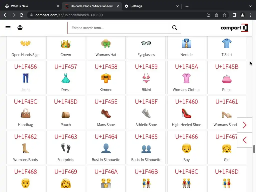
Task: Close the What's New tab
Action: tap(58, 6)
